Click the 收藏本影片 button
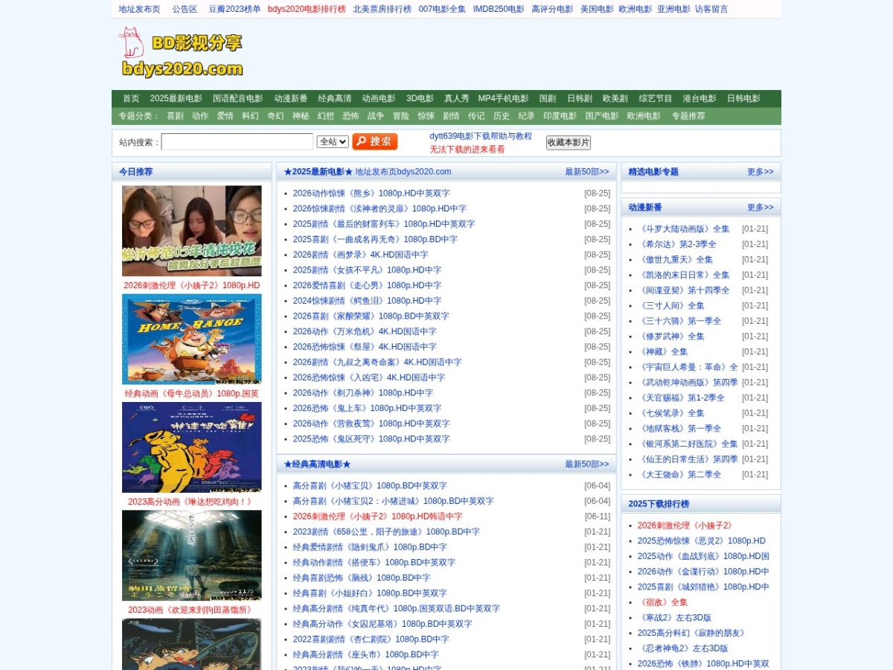The image size is (893, 670). pyautogui.click(x=568, y=142)
